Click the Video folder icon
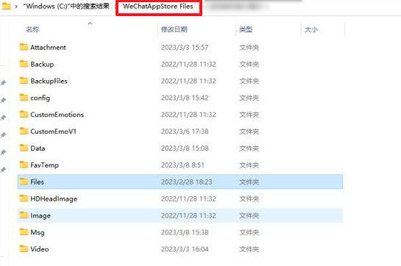This screenshot has width=401, height=266. (24, 249)
